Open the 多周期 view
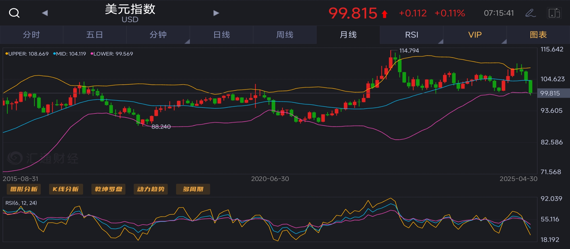The width and height of the screenshot is (570, 249). 193,189
